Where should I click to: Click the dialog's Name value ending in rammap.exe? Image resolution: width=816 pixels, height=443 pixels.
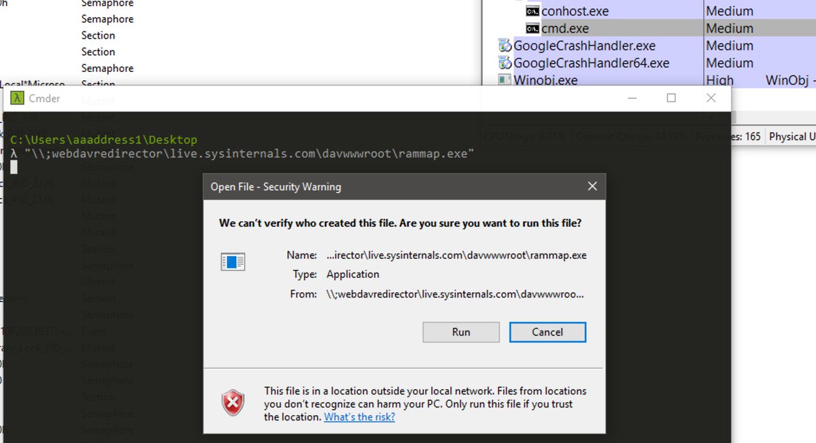click(x=456, y=255)
